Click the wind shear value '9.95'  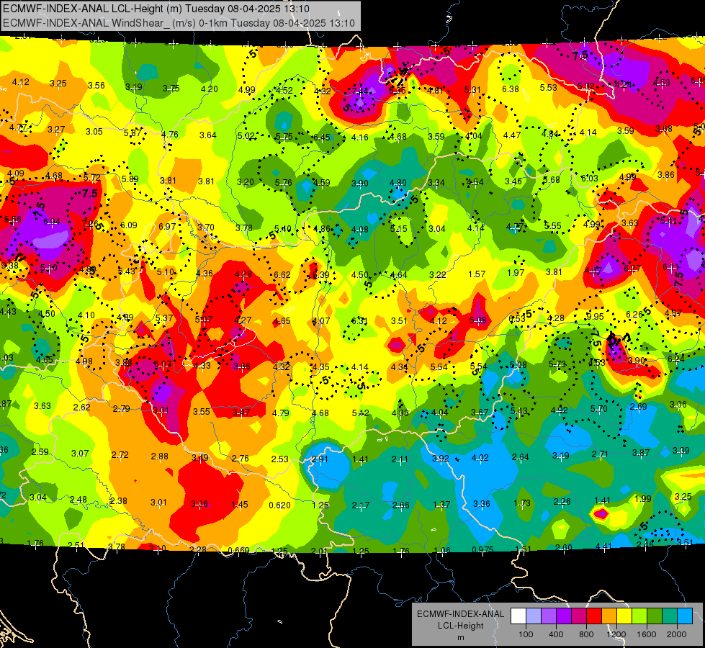(595, 317)
